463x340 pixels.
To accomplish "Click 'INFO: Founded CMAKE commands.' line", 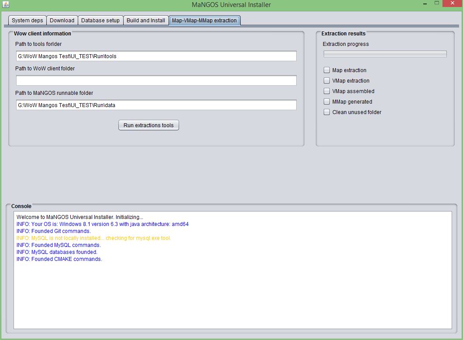I will point(59,259).
